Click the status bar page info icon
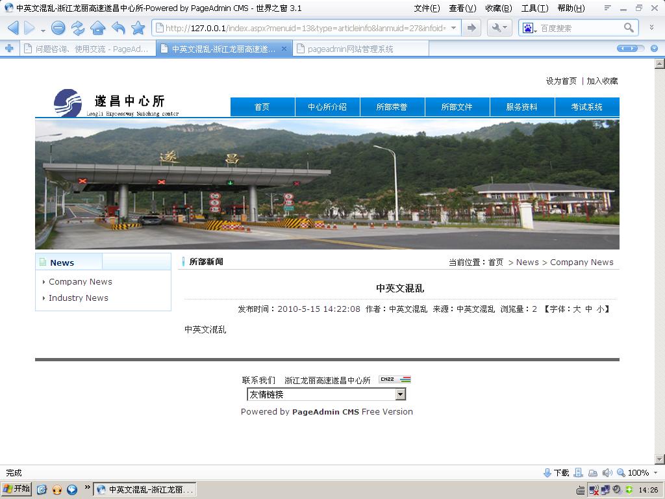Viewport: 665px width, 499px height. pos(579,473)
